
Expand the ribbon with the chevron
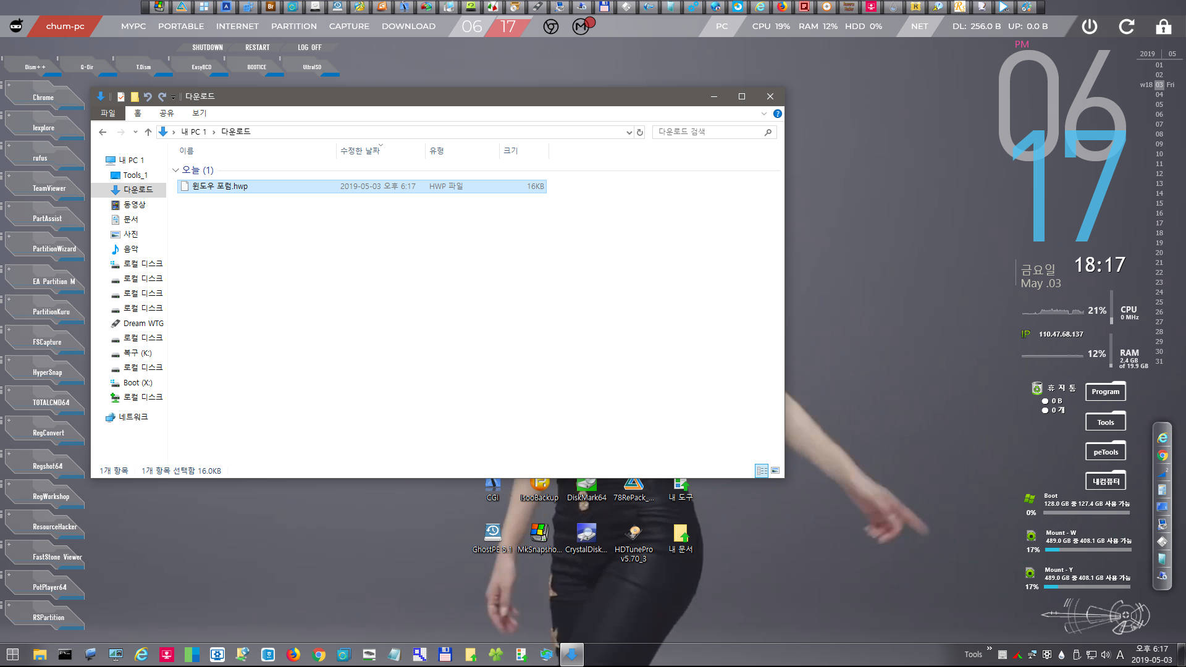[764, 114]
